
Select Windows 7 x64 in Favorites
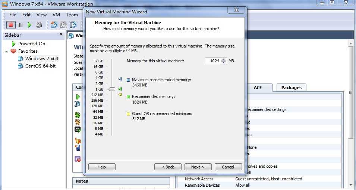[41, 59]
